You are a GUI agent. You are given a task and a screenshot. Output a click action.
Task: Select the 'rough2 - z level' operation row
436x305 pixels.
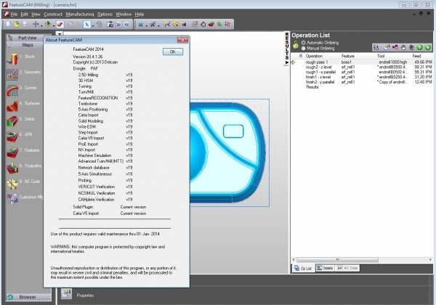(x=363, y=68)
